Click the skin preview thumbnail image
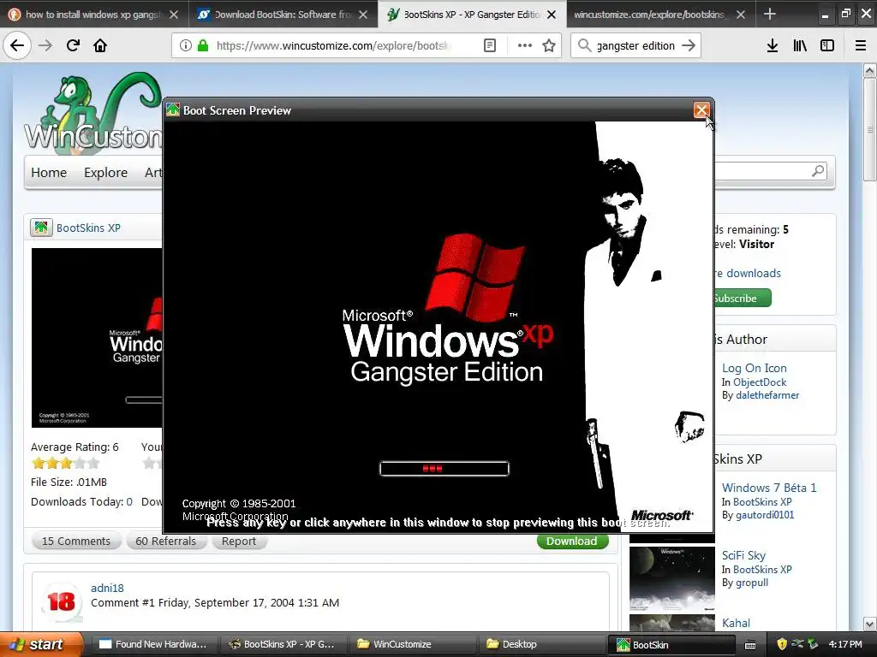 (x=97, y=337)
